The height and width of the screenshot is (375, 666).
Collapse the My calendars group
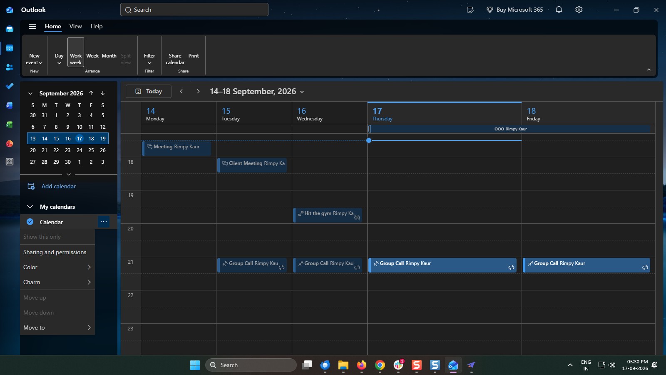[x=30, y=207]
